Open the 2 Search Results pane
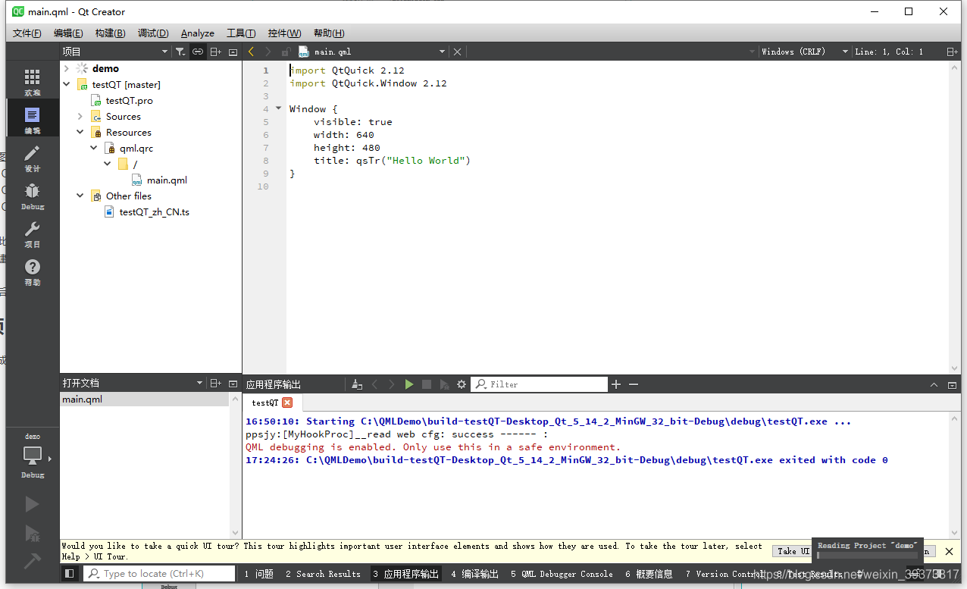This screenshot has height=589, width=967. 324,574
